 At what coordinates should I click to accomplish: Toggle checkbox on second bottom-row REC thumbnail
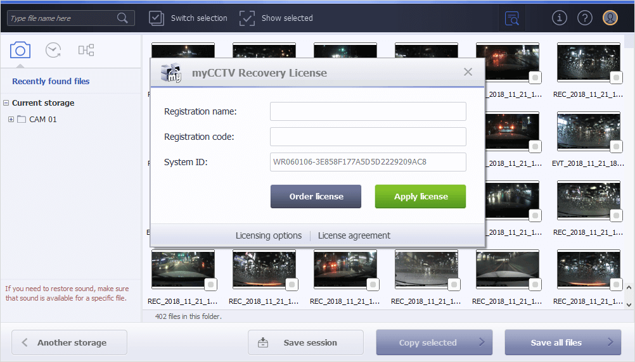click(x=292, y=284)
